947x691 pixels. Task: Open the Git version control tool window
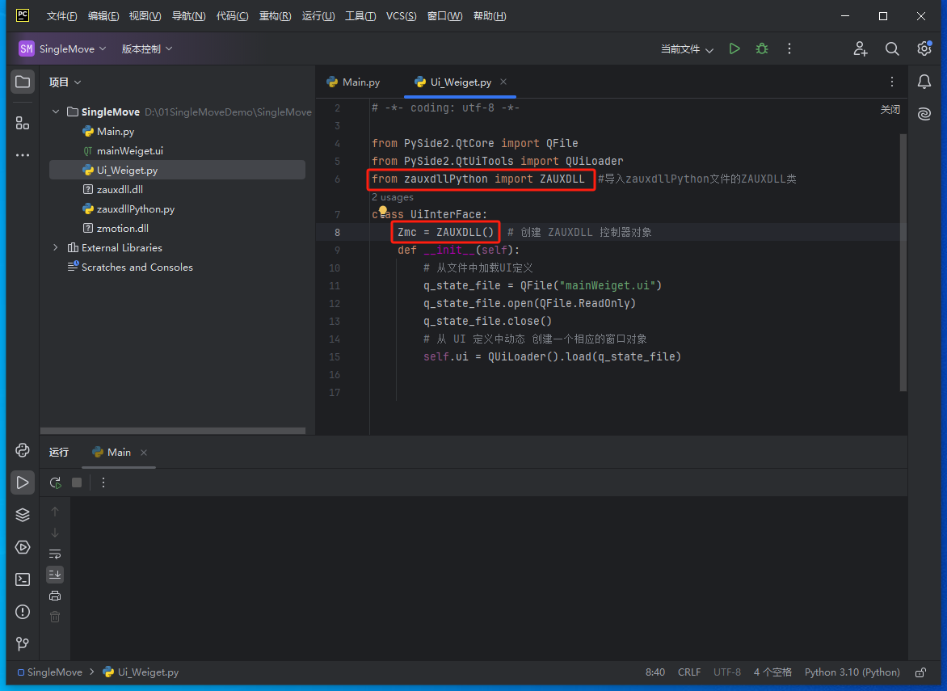point(23,644)
